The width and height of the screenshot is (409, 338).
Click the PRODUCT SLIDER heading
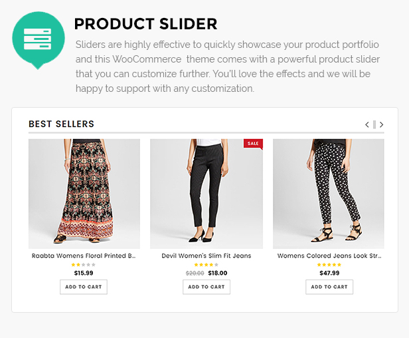145,24
